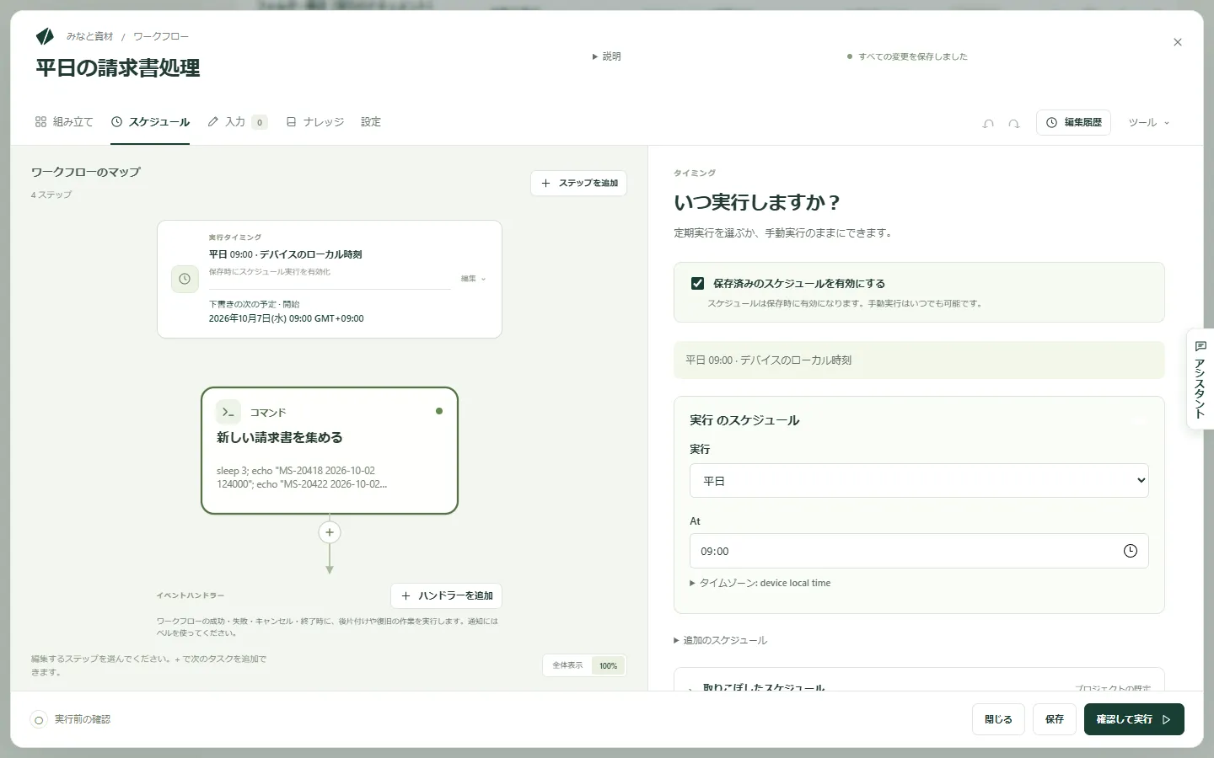
Task: Click the 2026年10月7日(水) 09:00 GMT+09:00 date text
Action: tap(287, 318)
